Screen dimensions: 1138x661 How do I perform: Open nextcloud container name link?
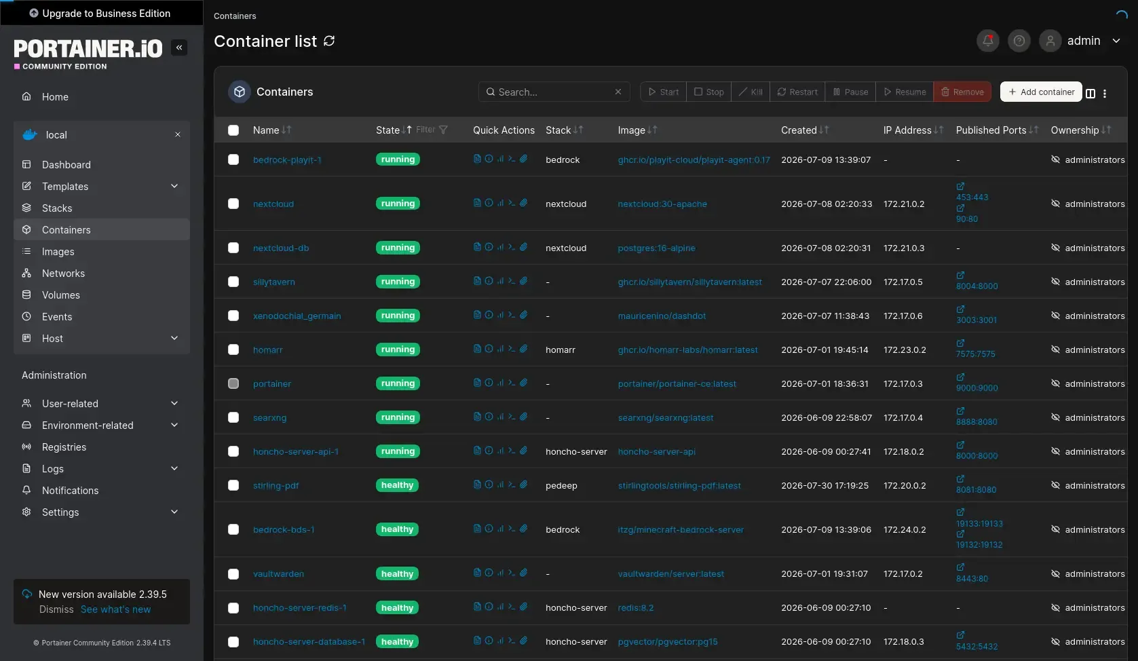click(x=273, y=204)
